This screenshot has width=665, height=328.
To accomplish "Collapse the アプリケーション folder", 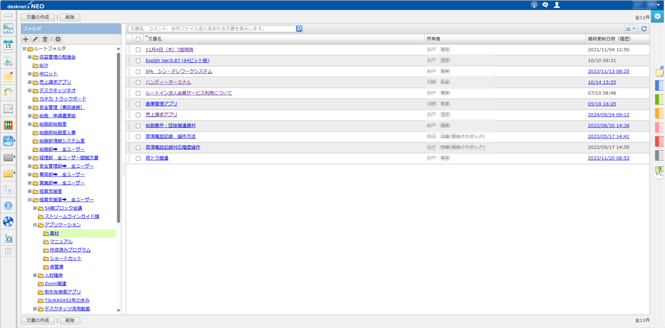I will tap(35, 225).
